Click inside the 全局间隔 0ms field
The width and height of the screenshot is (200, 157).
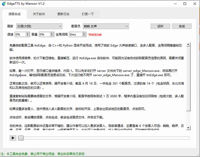point(76,34)
